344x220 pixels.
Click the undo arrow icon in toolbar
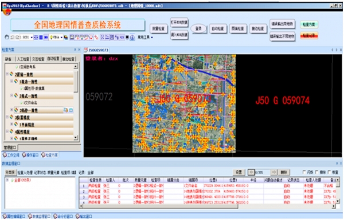click(x=12, y=37)
